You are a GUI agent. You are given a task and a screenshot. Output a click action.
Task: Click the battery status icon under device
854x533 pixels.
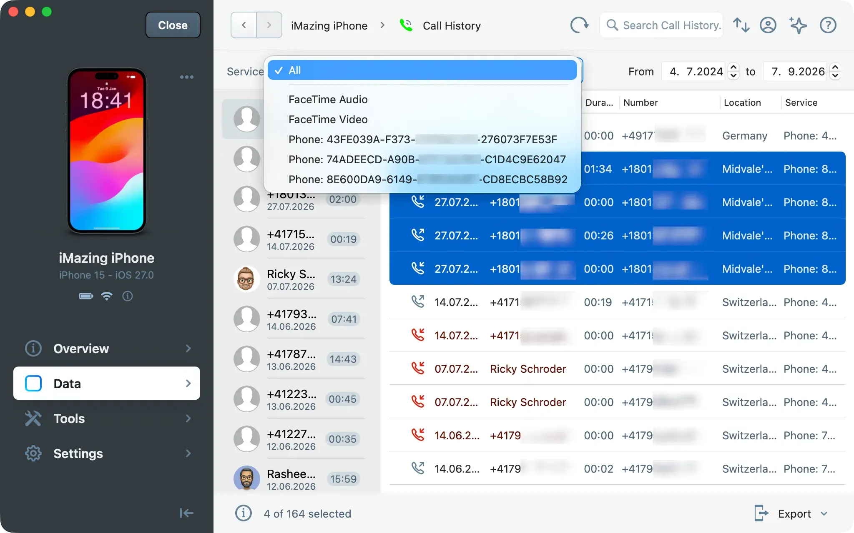pos(86,296)
